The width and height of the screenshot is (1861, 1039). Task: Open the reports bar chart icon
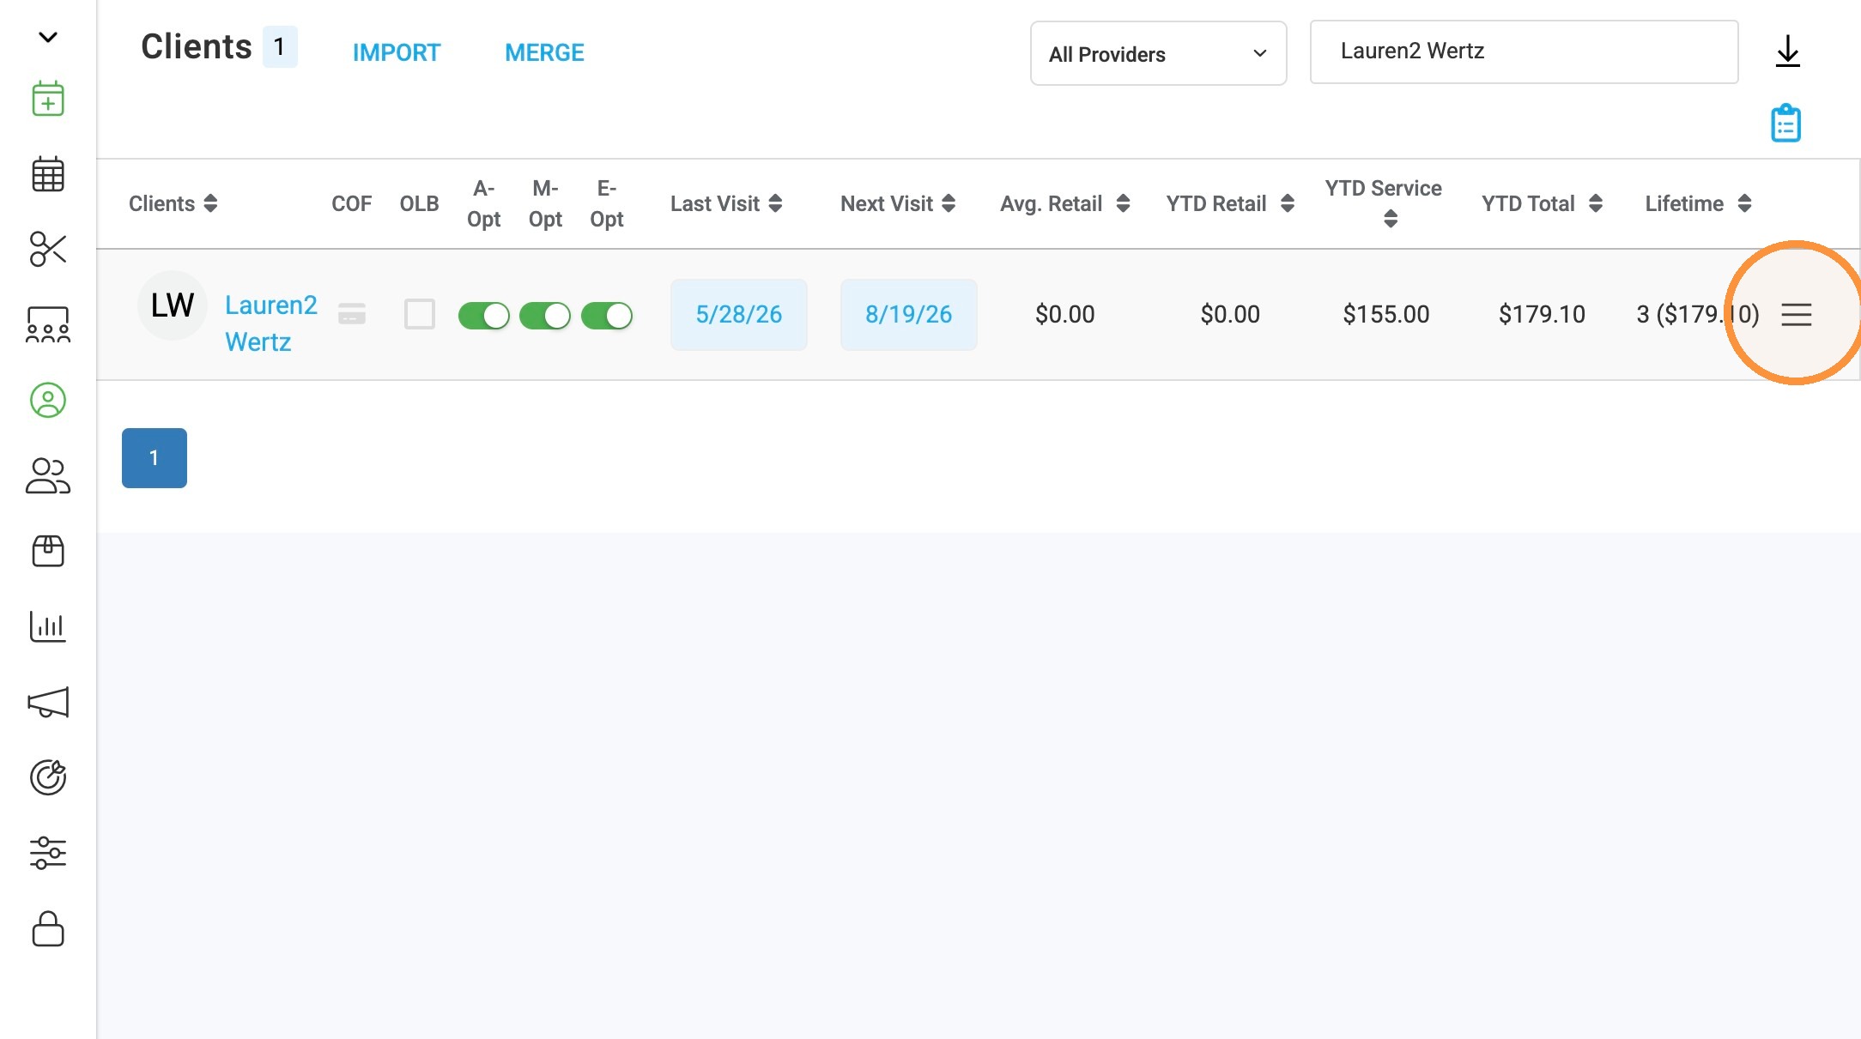[48, 626]
